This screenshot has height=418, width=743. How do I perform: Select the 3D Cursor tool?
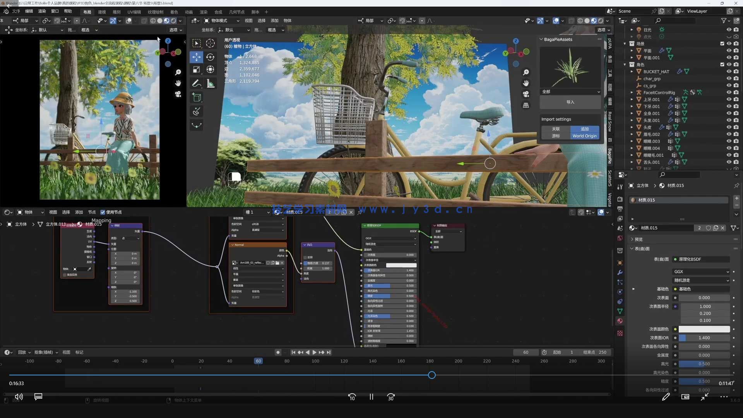(210, 43)
